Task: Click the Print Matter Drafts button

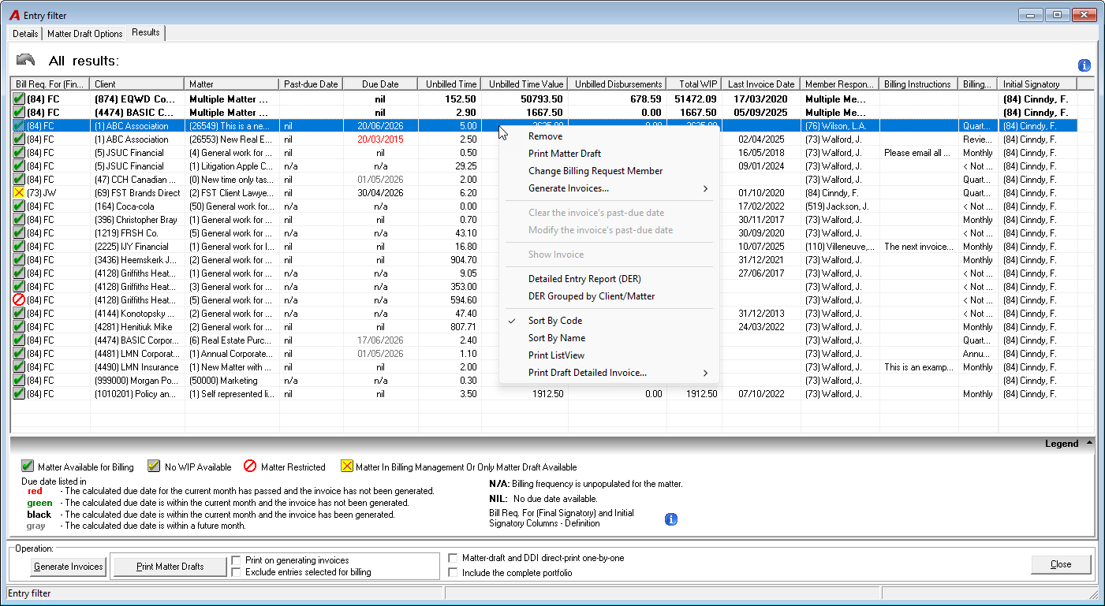Action: (x=170, y=567)
